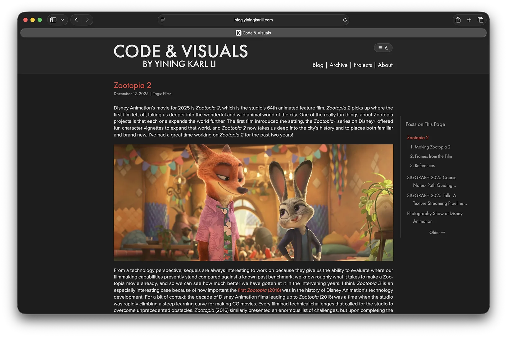Viewport: 507px width, 337px height.
Task: Minimize the window with yellow button
Action: [x=33, y=20]
